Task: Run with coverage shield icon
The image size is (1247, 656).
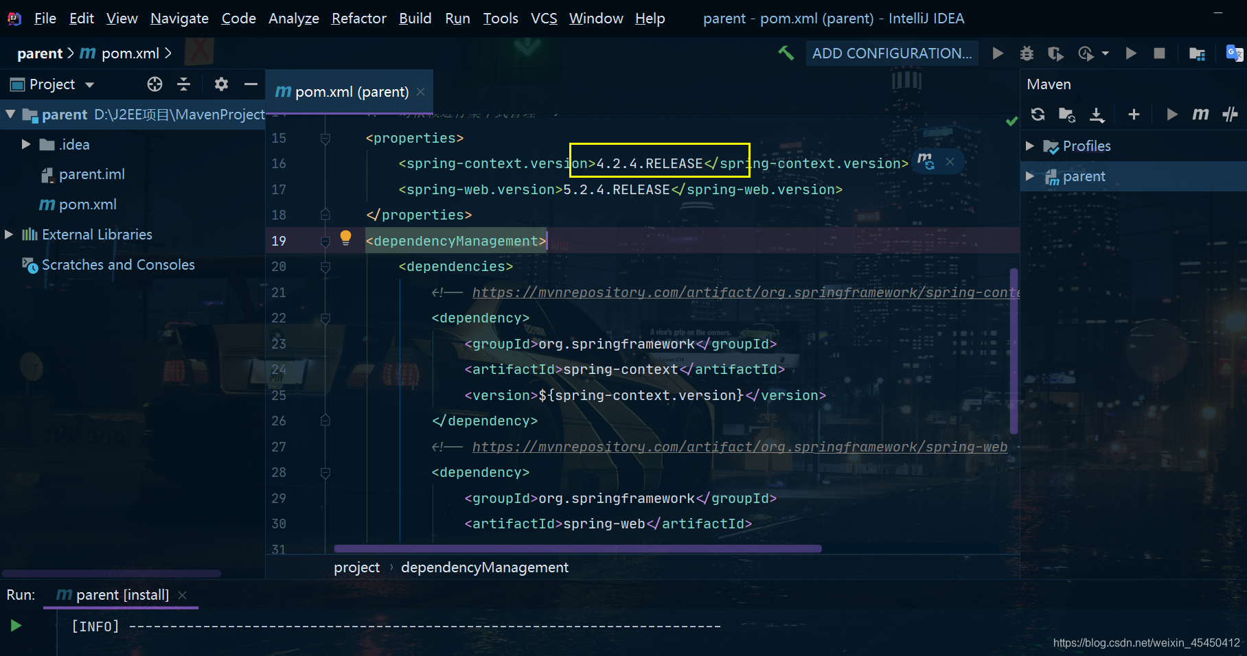Action: tap(1055, 53)
